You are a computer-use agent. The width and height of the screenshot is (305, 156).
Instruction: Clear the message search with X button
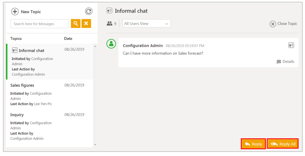86,24
